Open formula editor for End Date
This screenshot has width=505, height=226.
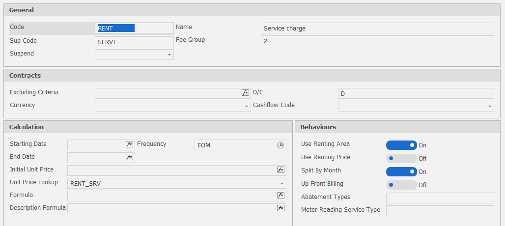[x=129, y=157]
